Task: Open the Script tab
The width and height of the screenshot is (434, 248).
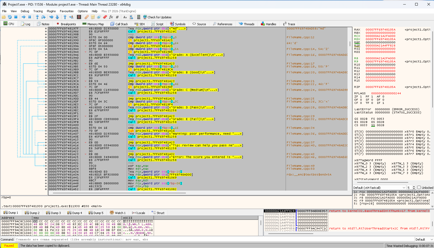Action: [157, 24]
